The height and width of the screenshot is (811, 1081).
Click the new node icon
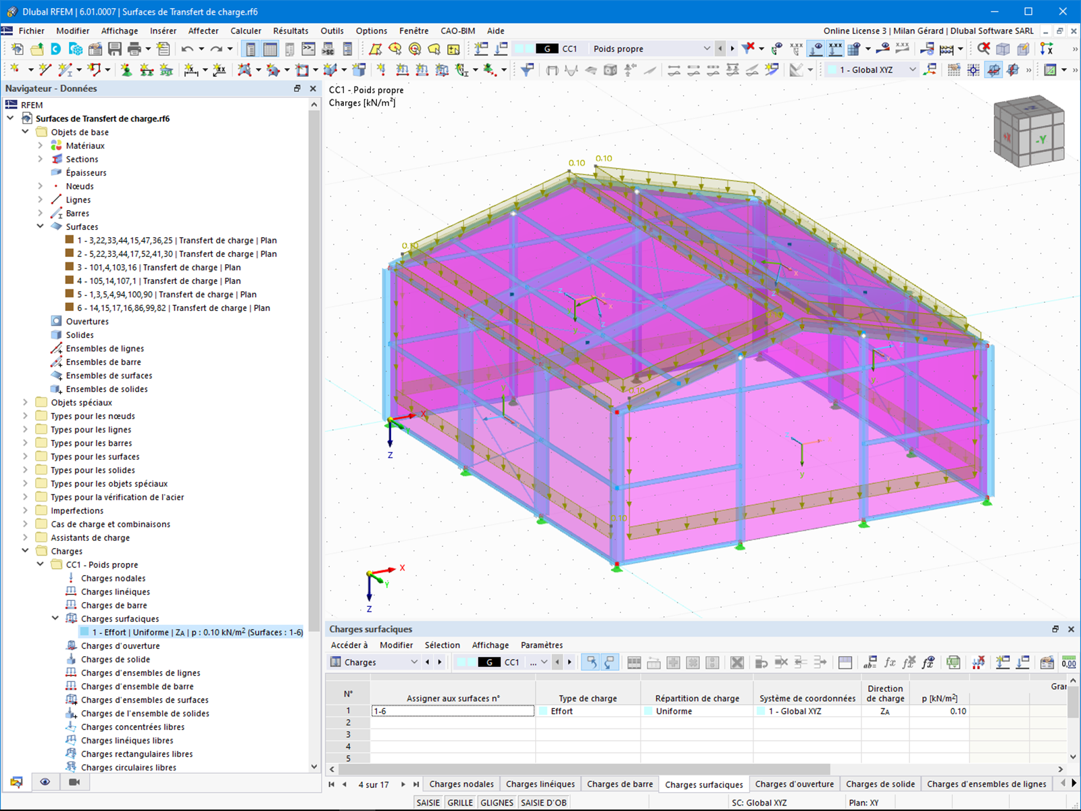[x=14, y=70]
